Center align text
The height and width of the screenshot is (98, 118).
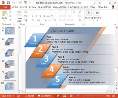coord(64,20)
